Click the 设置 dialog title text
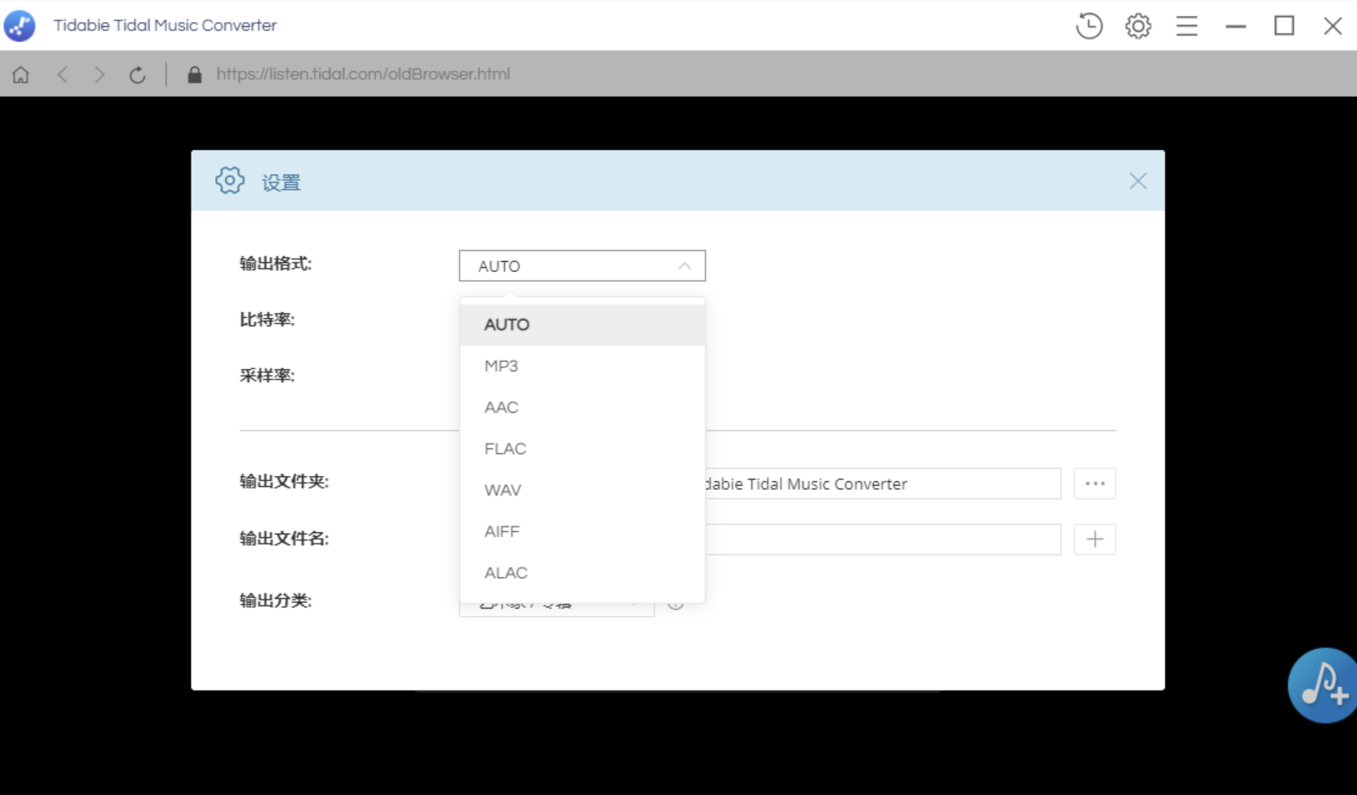The width and height of the screenshot is (1357, 795). pyautogui.click(x=281, y=183)
